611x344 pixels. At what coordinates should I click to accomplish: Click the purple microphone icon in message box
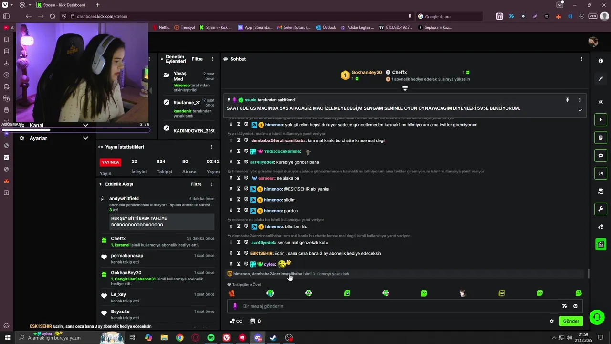235,306
